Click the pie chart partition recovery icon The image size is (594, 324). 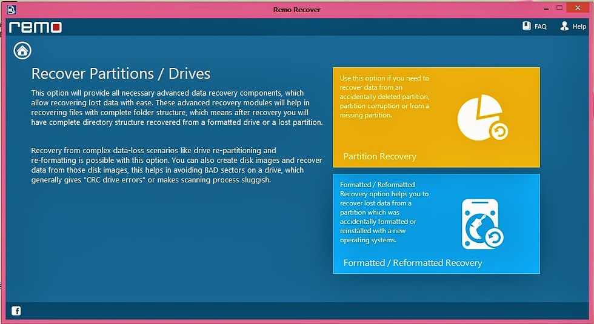[x=482, y=117]
